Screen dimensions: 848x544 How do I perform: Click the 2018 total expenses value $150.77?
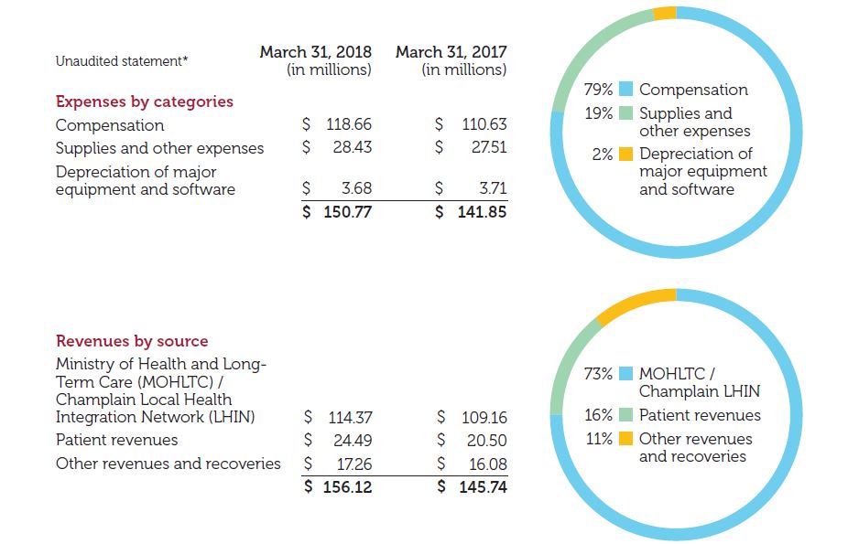[337, 212]
